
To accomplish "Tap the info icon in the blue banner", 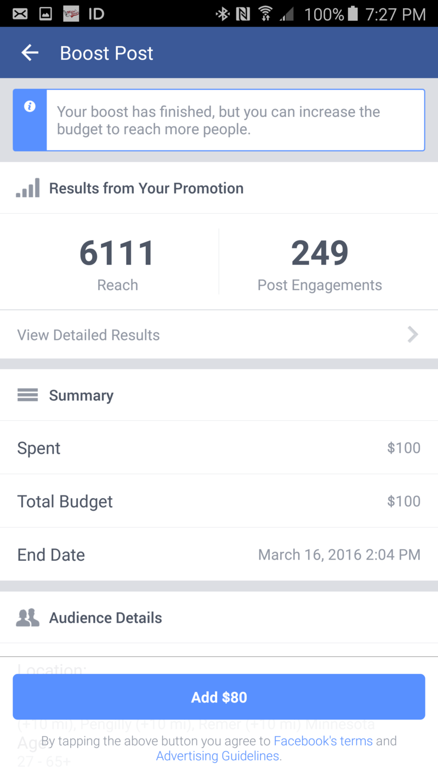I will point(30,107).
